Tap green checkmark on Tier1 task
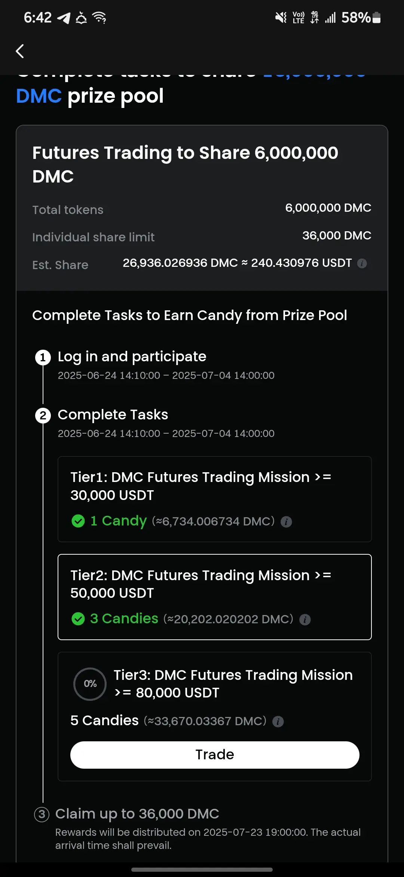The height and width of the screenshot is (877, 404). (78, 521)
